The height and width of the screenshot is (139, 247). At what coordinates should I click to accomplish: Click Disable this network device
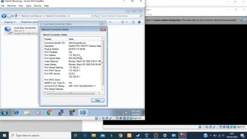pos(29,22)
